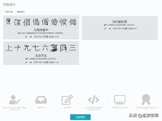Click the award ribbon badge step icon

tap(146, 100)
